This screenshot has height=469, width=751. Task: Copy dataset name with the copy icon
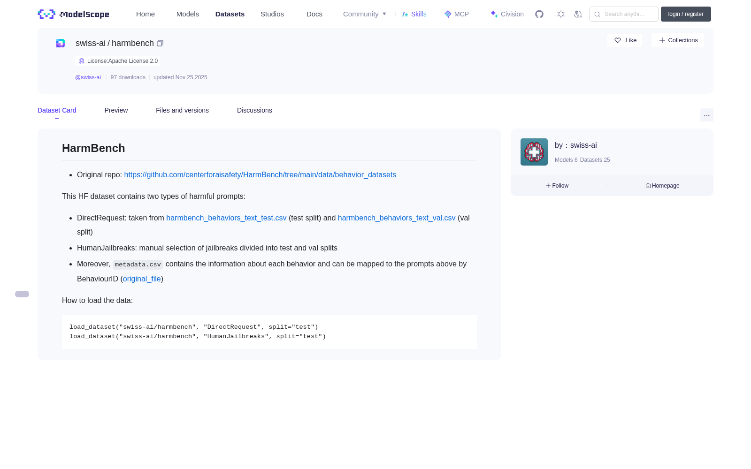click(x=160, y=43)
